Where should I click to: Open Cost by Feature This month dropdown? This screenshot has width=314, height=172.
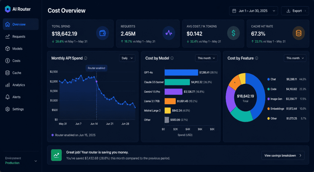295,58
